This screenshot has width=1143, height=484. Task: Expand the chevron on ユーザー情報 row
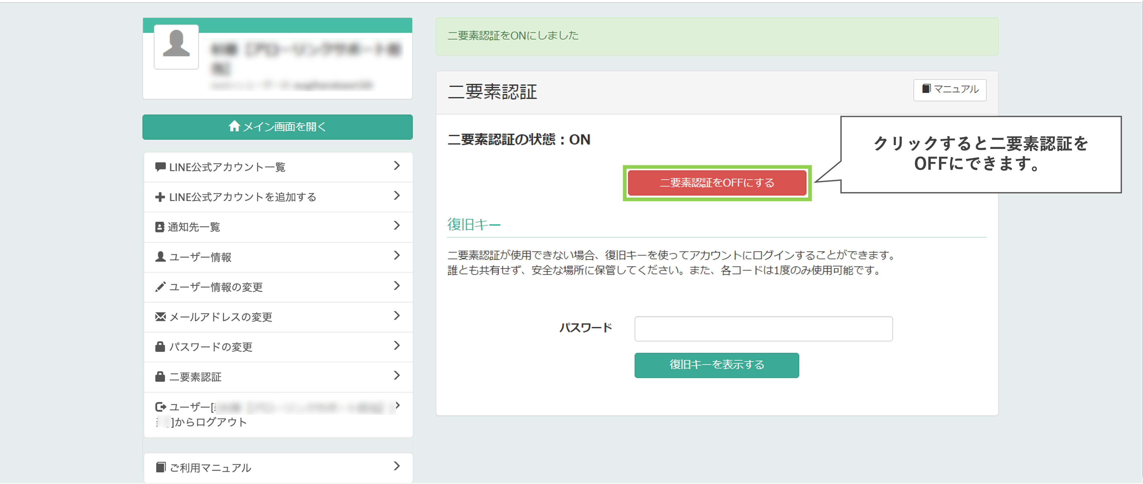tap(397, 256)
